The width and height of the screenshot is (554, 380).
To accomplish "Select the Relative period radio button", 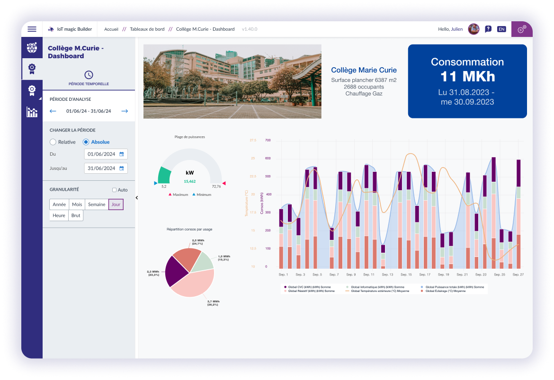I will pos(53,142).
